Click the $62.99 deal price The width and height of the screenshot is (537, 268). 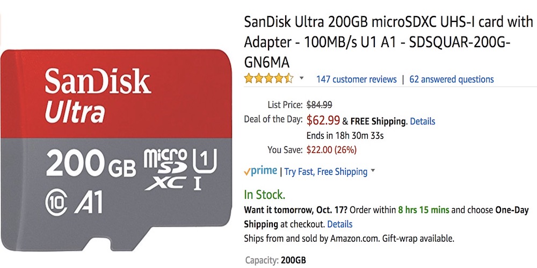(x=323, y=121)
